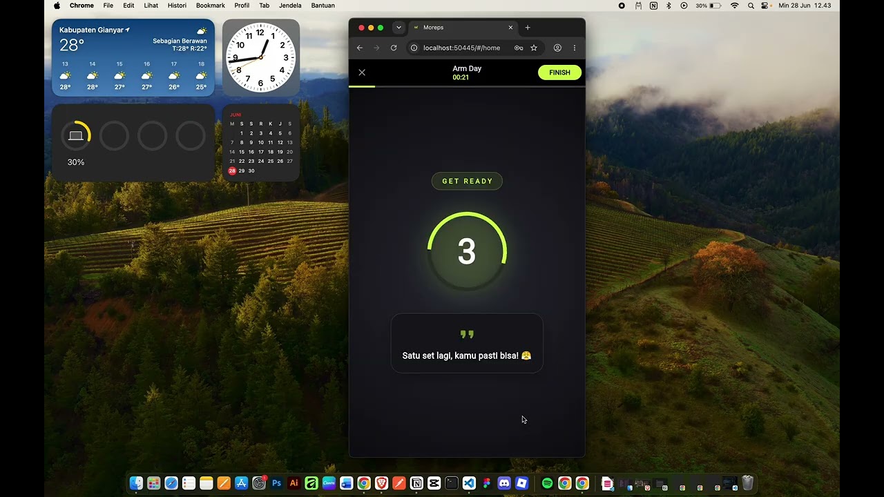Open the Bantuan menu
This screenshot has height=497, width=884.
(323, 6)
